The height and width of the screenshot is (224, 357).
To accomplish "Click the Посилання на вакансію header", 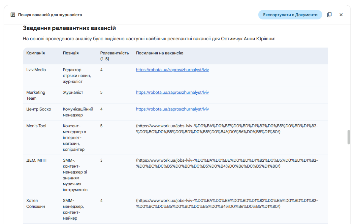I will (x=159, y=53).
